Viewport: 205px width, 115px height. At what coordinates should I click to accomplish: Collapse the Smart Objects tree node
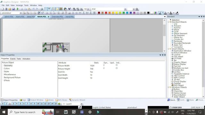168,49
